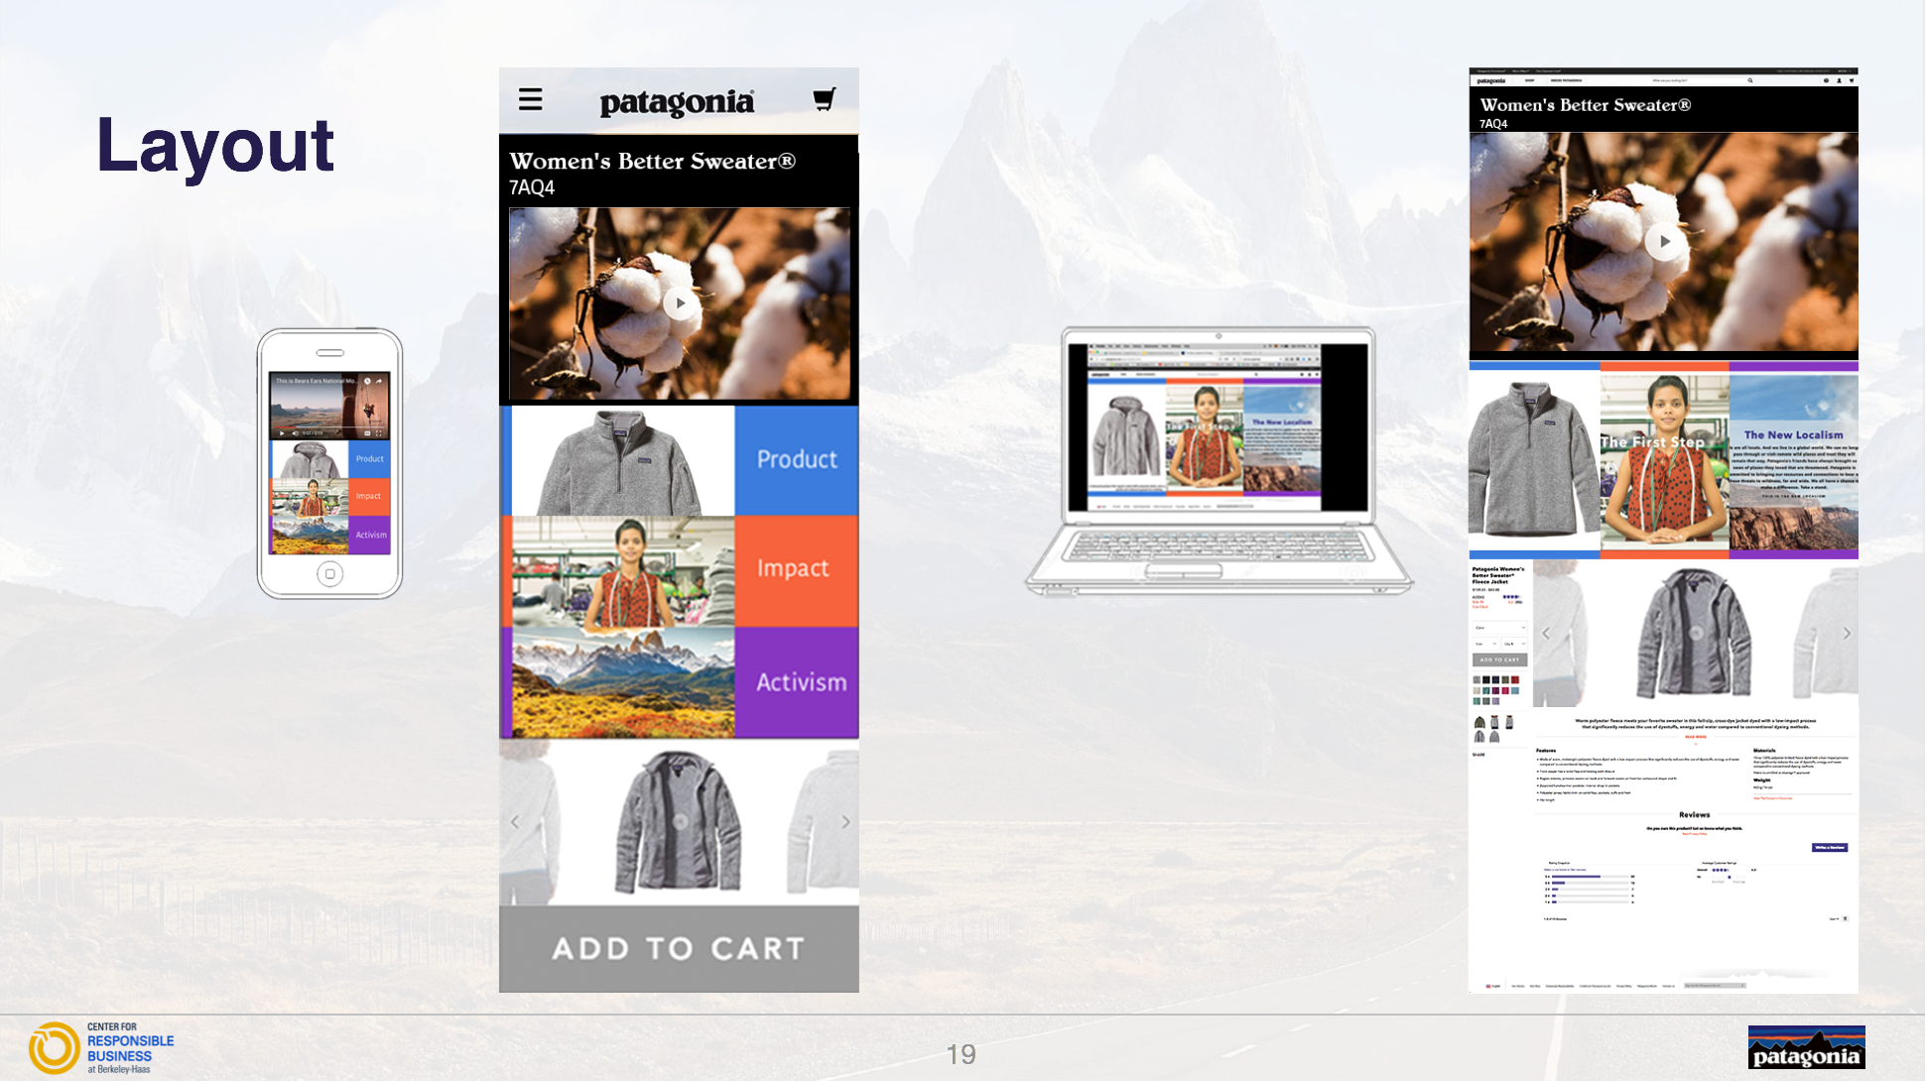Open the factory worker thumbnail beside Impact in large mockup

(x=623, y=571)
